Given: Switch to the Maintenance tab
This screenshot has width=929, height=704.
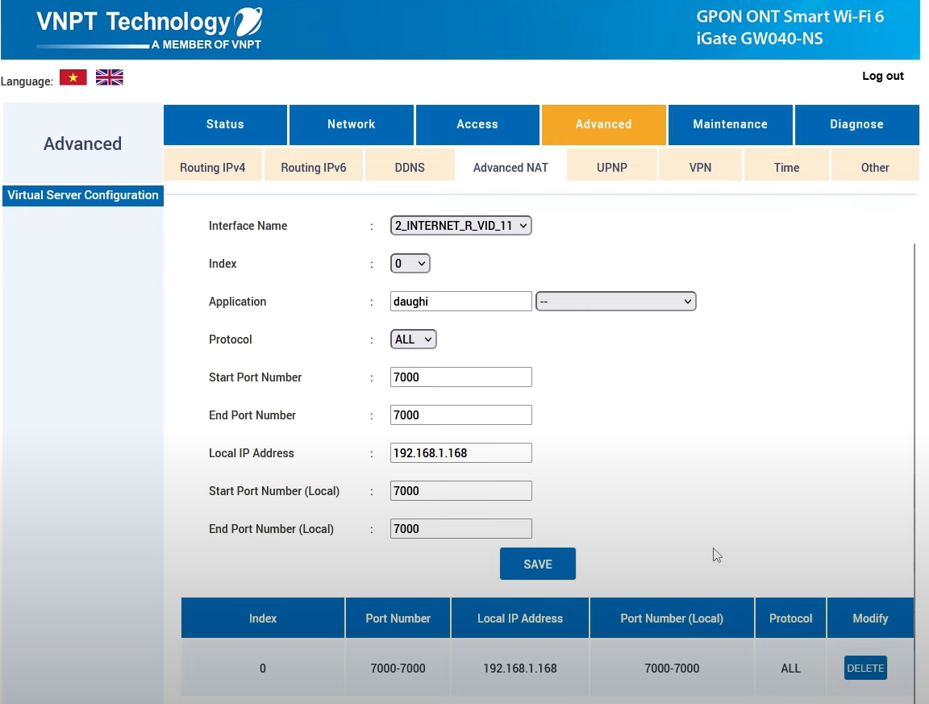Looking at the screenshot, I should (x=730, y=124).
